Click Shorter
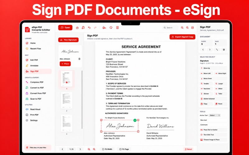This screenshot has height=155, width=249. pos(206,94)
